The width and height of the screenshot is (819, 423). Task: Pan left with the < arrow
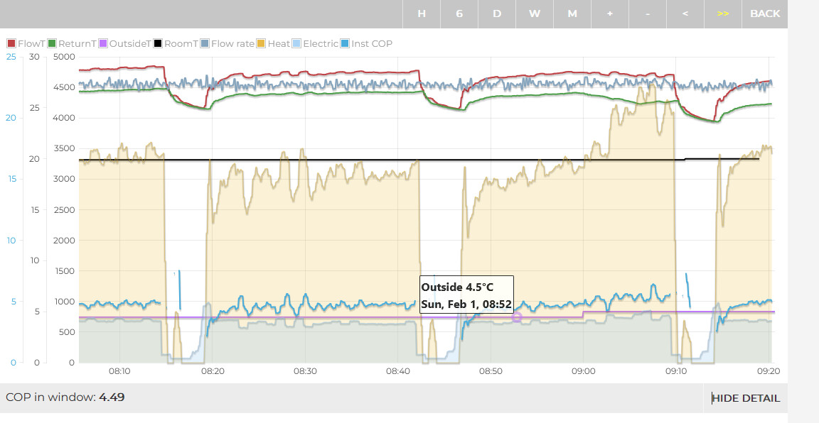(x=685, y=13)
